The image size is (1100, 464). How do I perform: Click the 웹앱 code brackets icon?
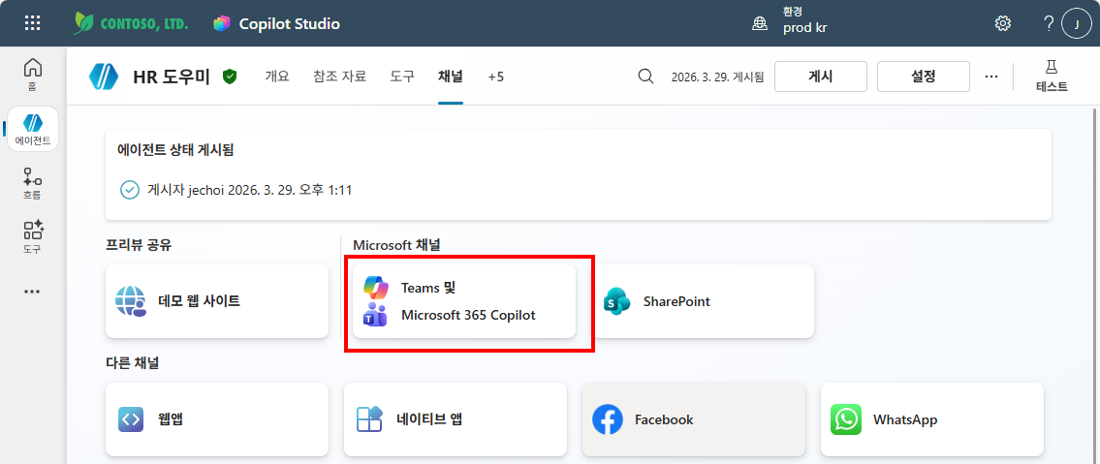(x=131, y=419)
